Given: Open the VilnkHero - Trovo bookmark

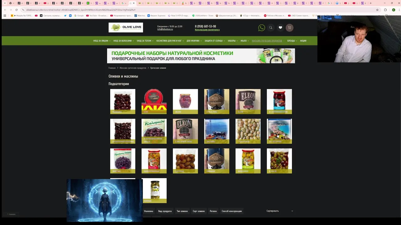Looking at the screenshot, I should click(x=202, y=15).
